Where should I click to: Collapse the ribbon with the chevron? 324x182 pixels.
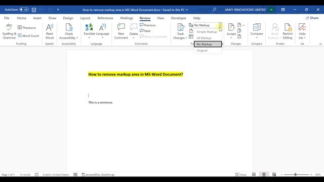(320, 44)
